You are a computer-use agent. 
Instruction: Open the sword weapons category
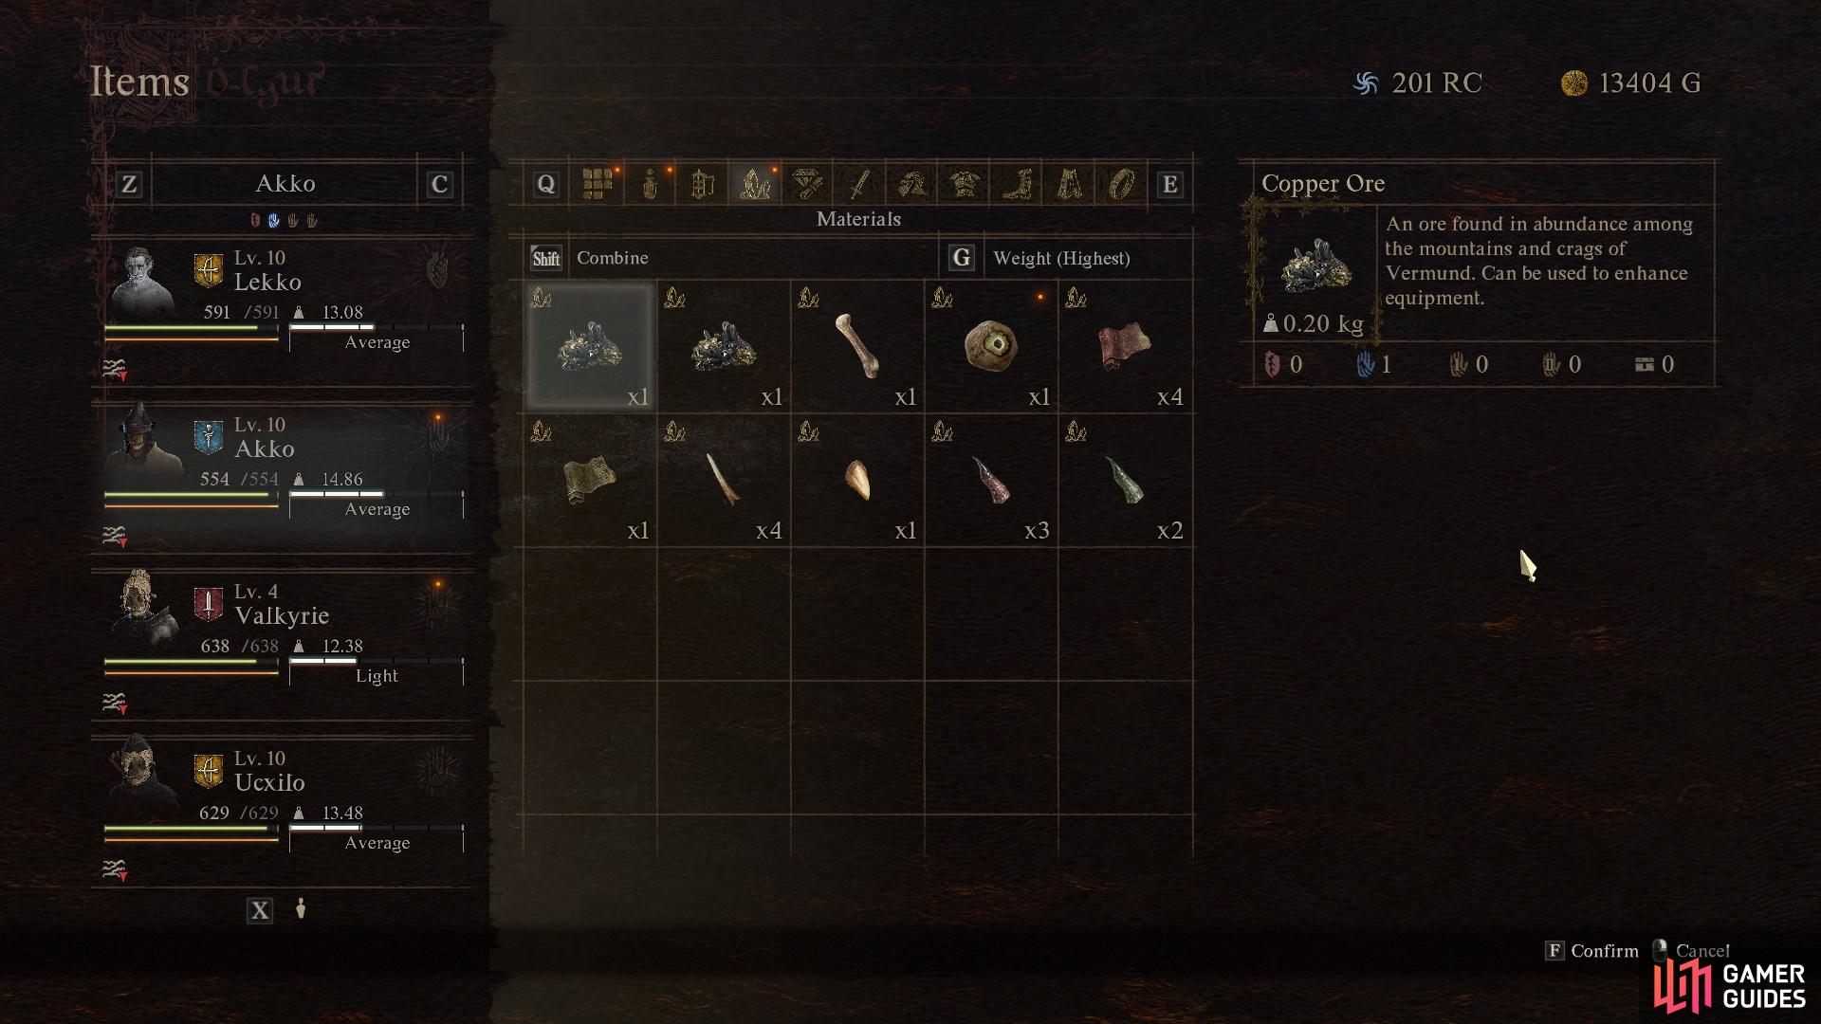point(859,184)
